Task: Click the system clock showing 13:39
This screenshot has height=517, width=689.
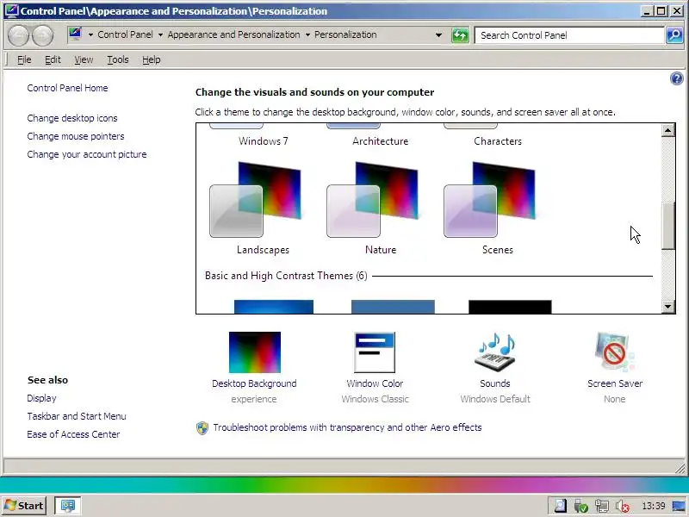Action: [x=654, y=507]
